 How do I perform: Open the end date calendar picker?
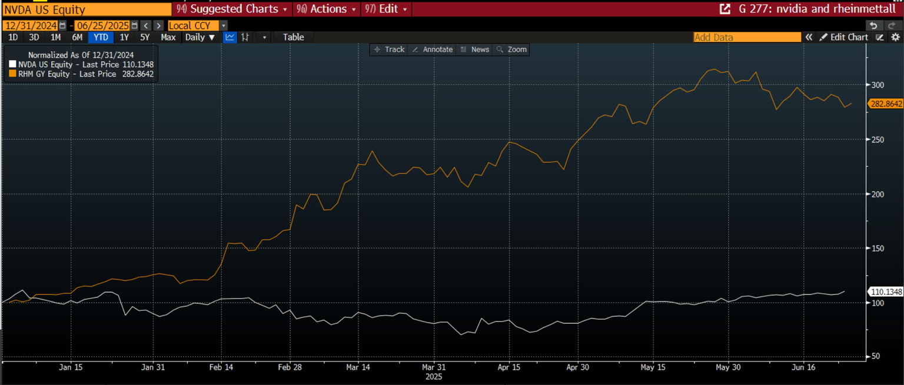tap(135, 25)
